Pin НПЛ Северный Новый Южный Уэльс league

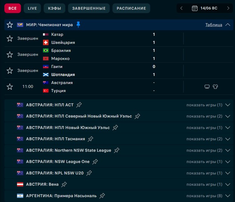pos(137,116)
